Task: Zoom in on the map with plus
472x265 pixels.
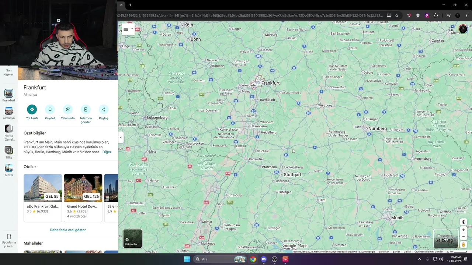Action: [x=464, y=230]
